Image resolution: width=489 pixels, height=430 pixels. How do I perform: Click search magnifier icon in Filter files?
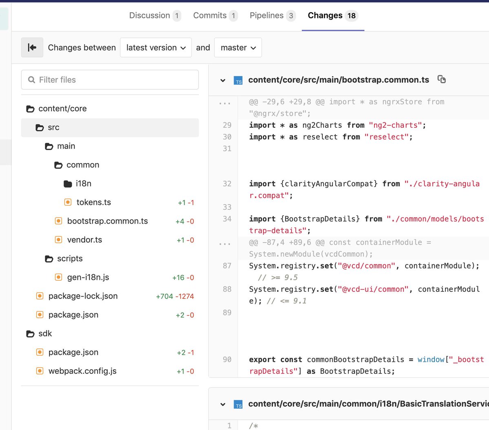click(31, 80)
